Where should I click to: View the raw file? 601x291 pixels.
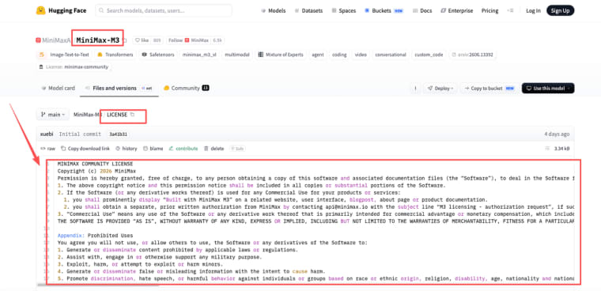[x=48, y=149]
